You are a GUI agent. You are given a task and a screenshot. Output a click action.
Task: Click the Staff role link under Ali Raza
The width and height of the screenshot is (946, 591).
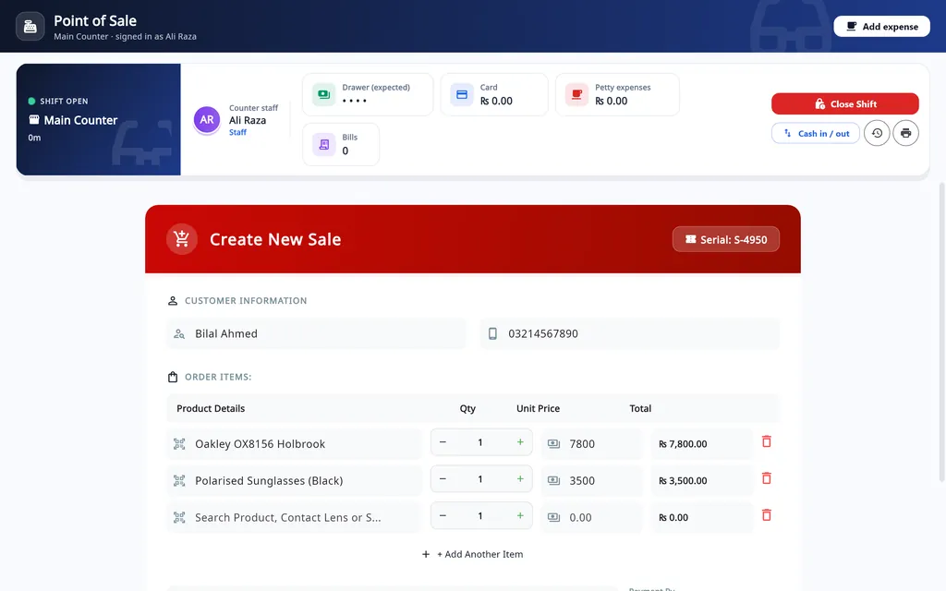pos(237,132)
